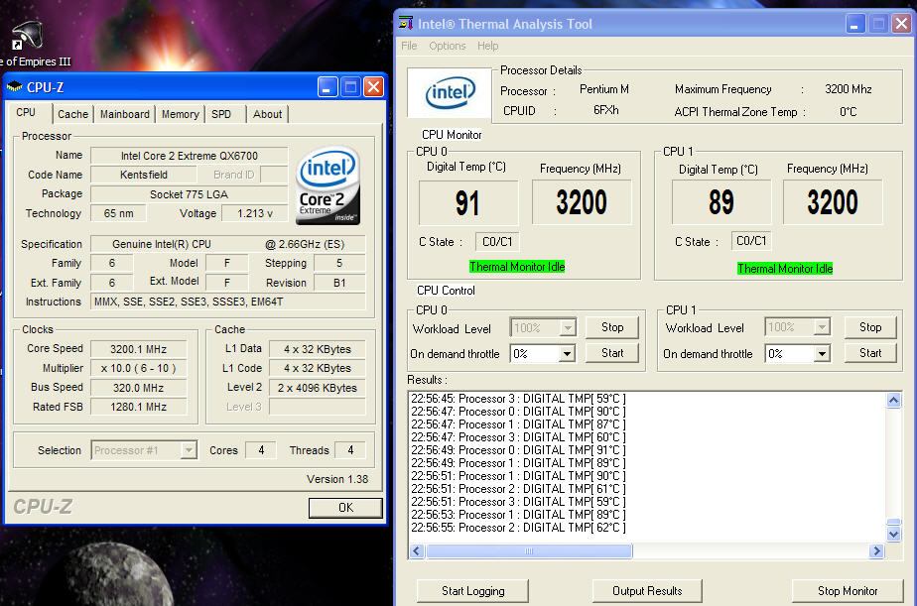Click CPU 1 C State field C0/C1
Viewport: 917px width, 606px height.
(751, 241)
